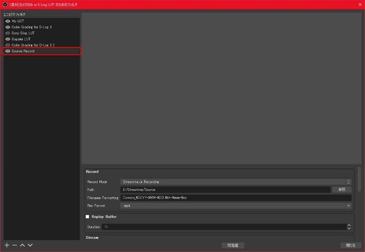Click the OBS logo in the title bar

pyautogui.click(x=5, y=5)
